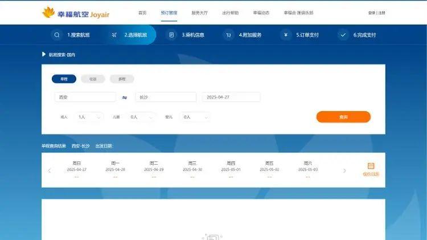Click step label 3.乘机信息

(x=193, y=35)
